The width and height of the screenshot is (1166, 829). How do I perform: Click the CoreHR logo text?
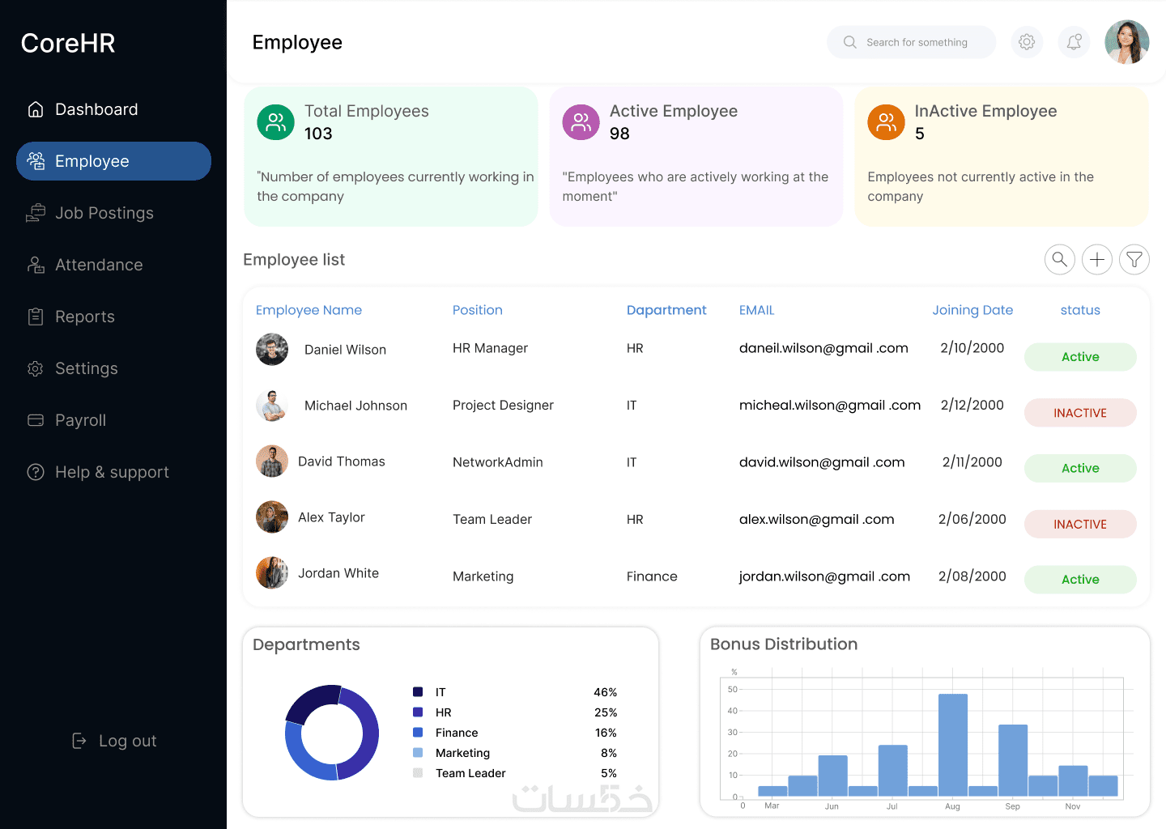point(68,43)
